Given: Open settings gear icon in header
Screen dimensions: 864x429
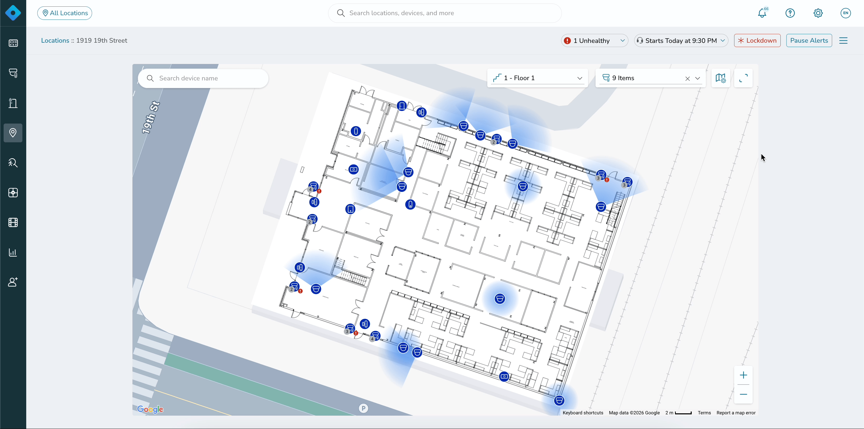Looking at the screenshot, I should click(x=818, y=13).
